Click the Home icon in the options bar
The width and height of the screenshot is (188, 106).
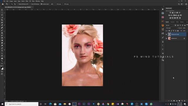click(3, 4)
